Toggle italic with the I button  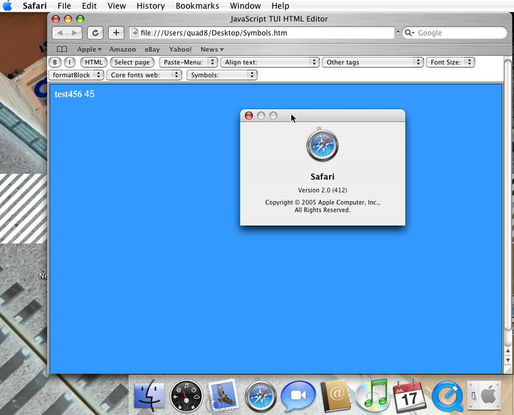[70, 62]
